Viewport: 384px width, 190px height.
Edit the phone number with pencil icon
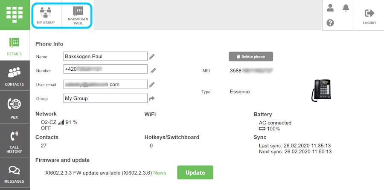coord(153,70)
